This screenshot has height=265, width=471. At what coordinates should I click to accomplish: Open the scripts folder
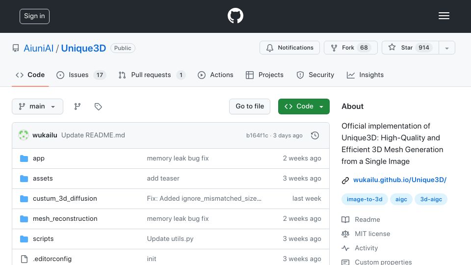[x=43, y=239]
